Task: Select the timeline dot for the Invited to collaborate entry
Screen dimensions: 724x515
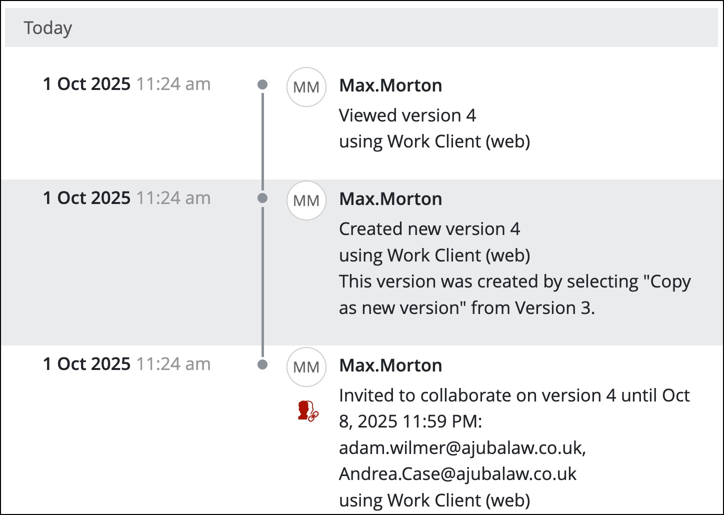Action: coord(262,364)
